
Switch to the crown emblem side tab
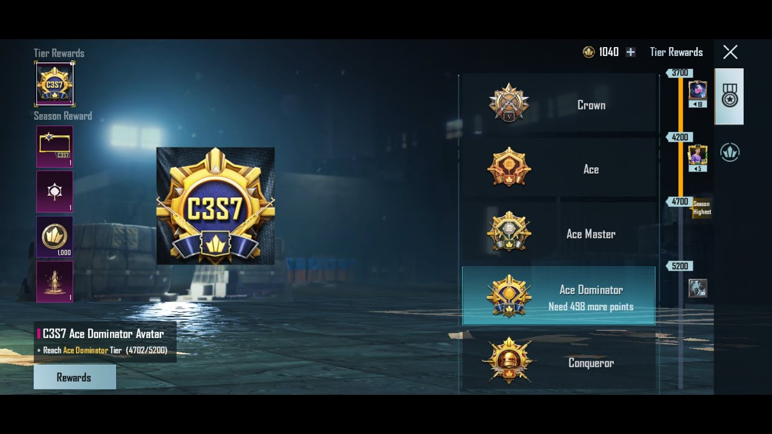(x=730, y=153)
